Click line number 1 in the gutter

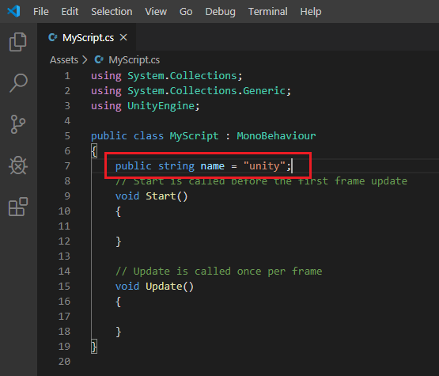(x=67, y=76)
